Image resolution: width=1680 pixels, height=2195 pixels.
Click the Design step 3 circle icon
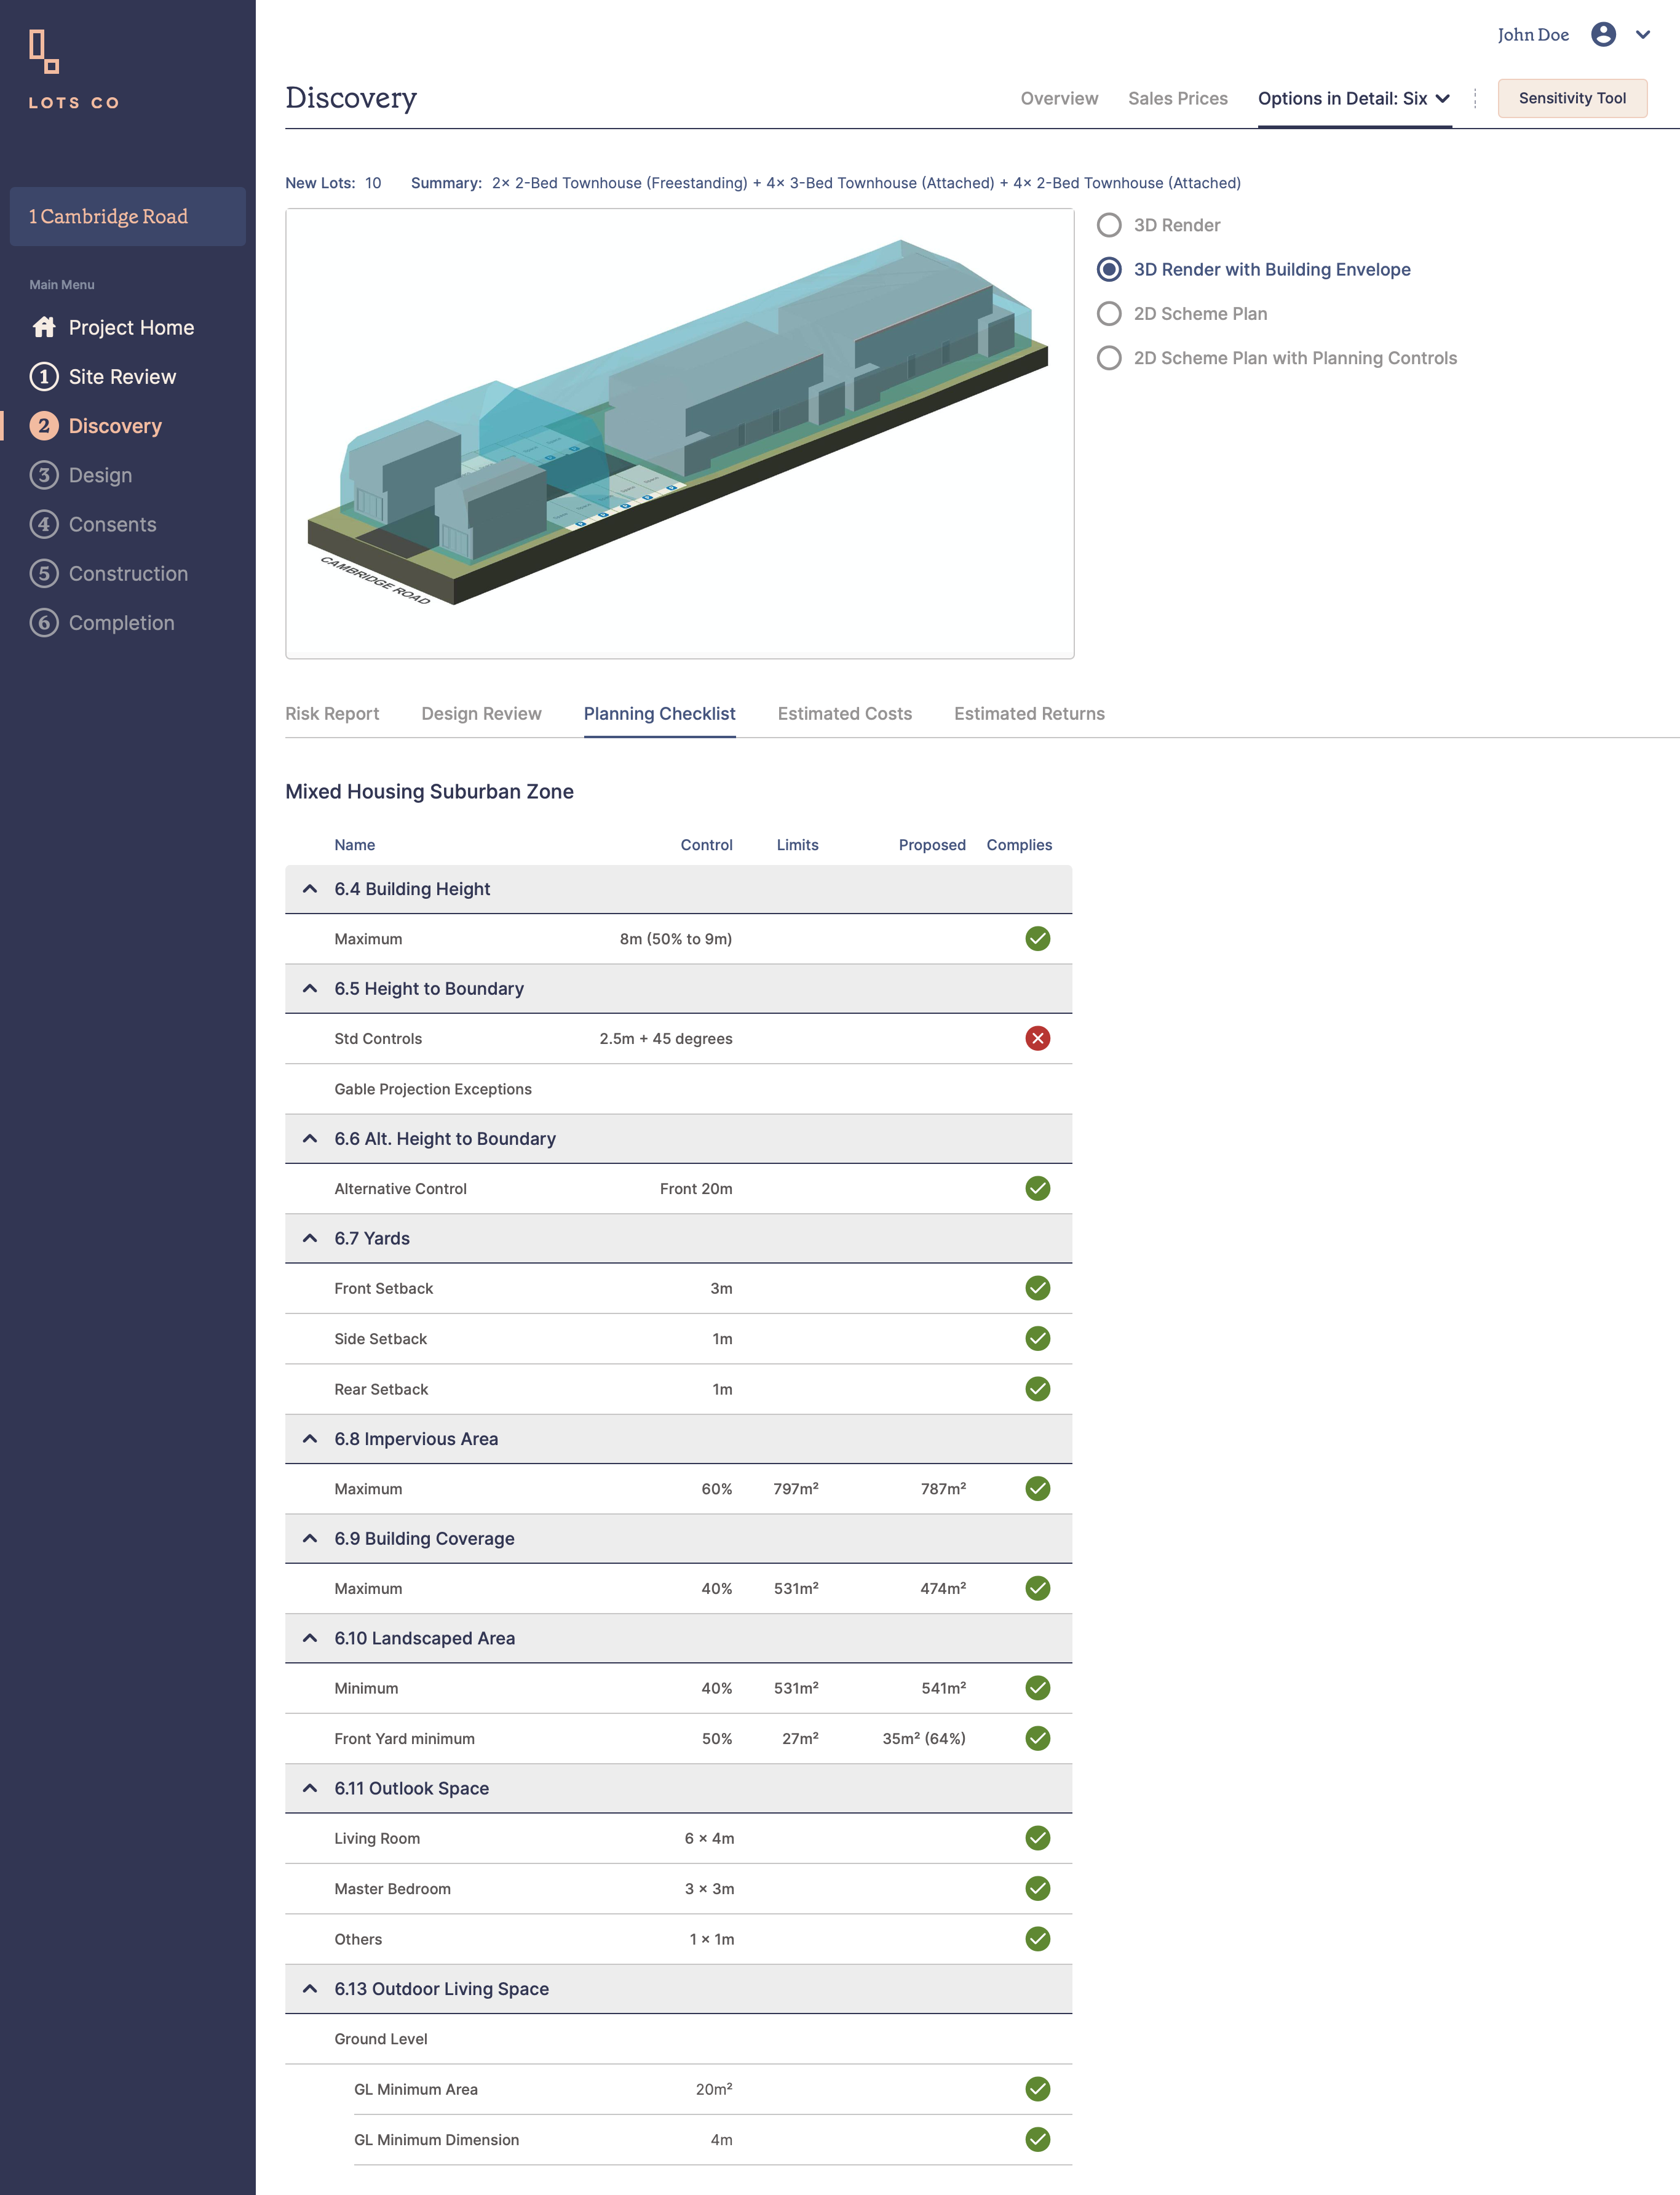pos(44,475)
